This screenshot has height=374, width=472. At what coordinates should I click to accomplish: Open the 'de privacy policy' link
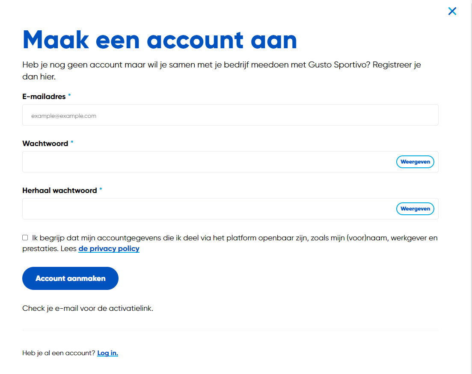click(x=109, y=249)
